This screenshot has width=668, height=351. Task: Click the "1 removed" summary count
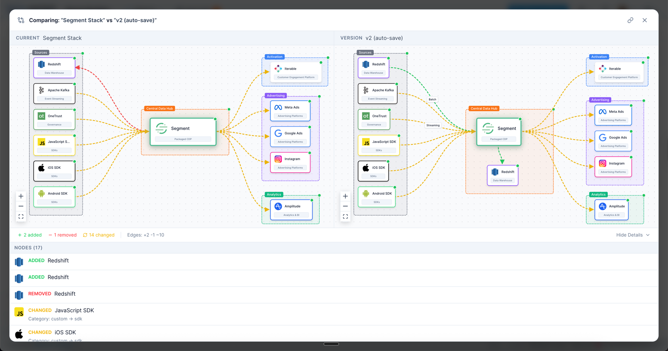[x=63, y=235]
